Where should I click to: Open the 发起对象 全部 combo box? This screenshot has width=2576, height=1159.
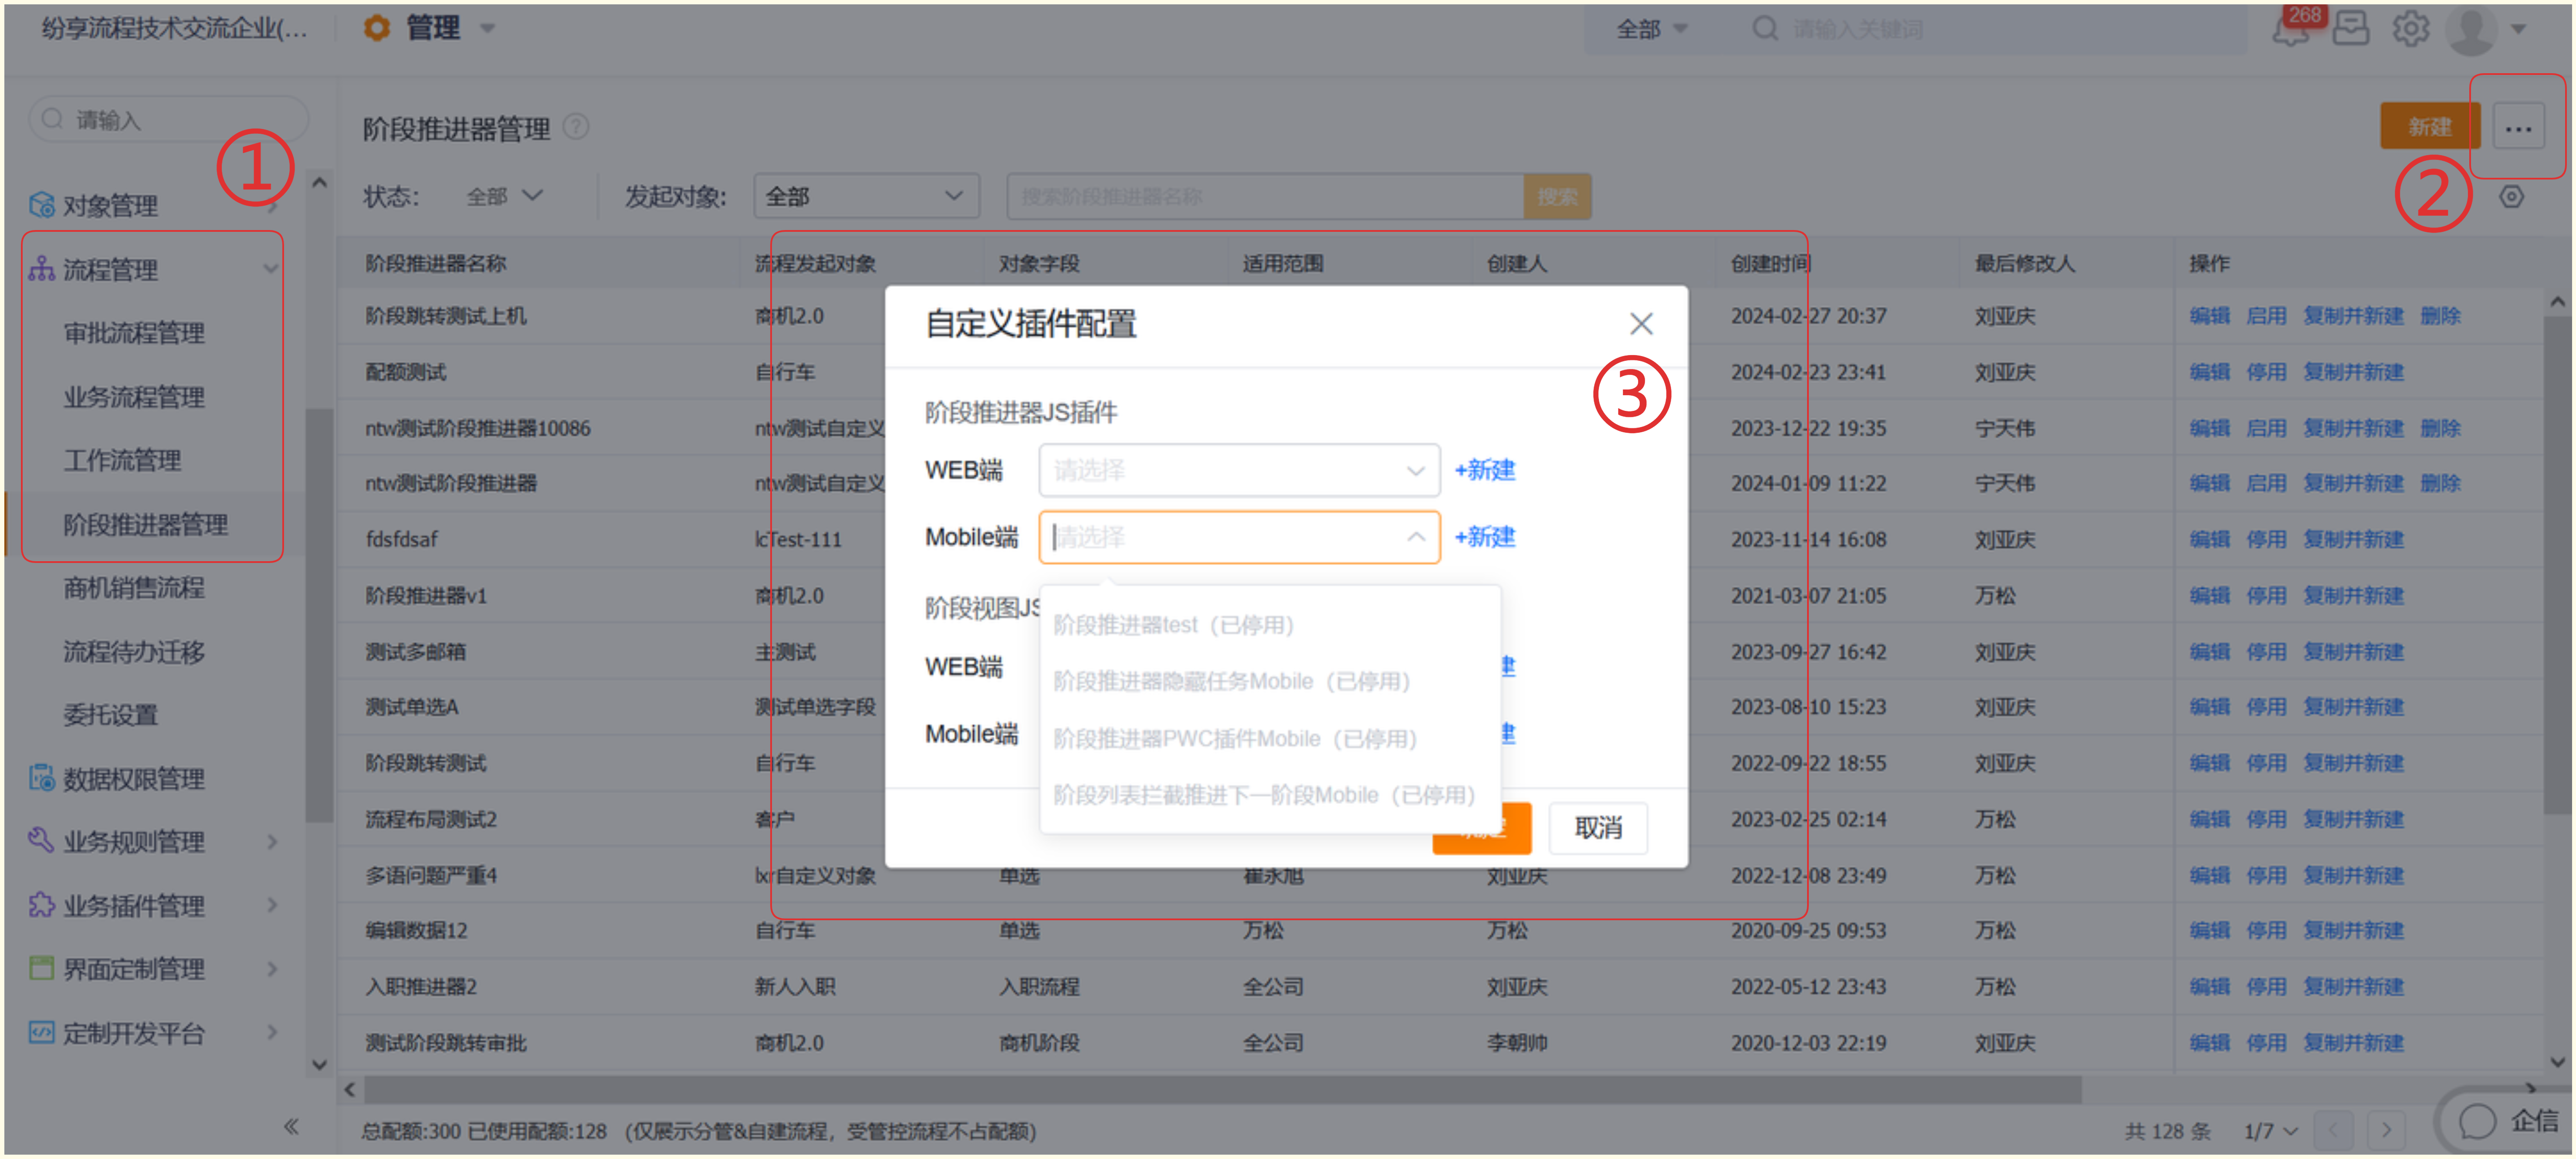click(x=866, y=196)
